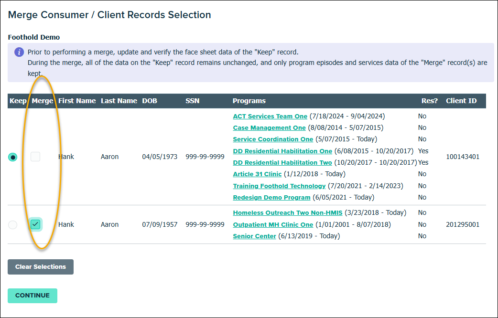Open DD Residential Habilitation Two link

[282, 163]
